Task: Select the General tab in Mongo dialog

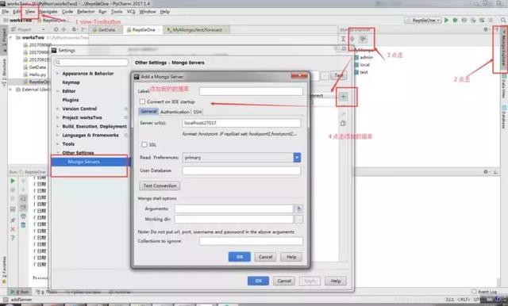Action: (148, 111)
